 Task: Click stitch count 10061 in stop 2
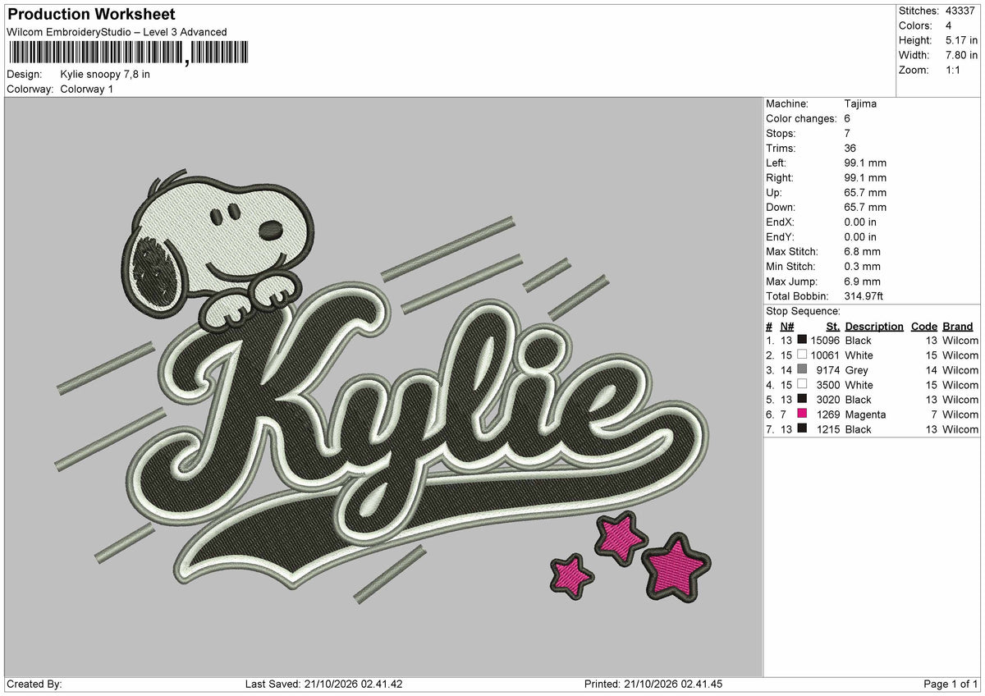tap(824, 355)
